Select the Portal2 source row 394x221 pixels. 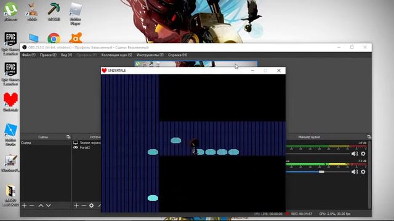pyautogui.click(x=87, y=147)
